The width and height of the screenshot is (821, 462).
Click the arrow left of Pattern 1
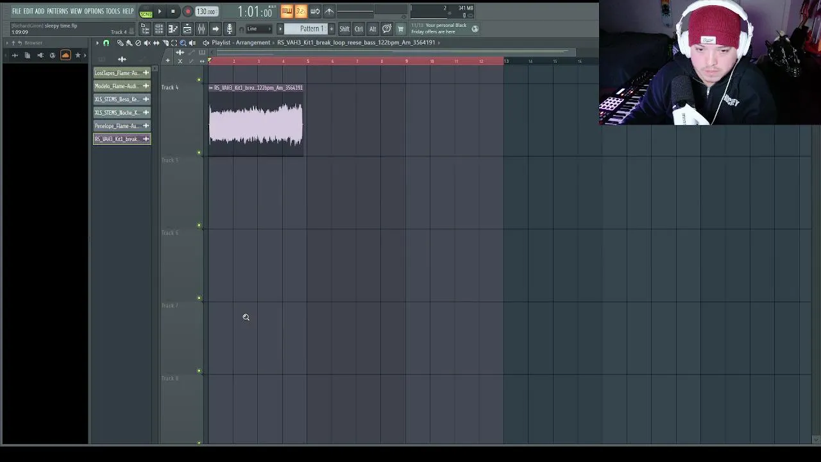tap(280, 29)
